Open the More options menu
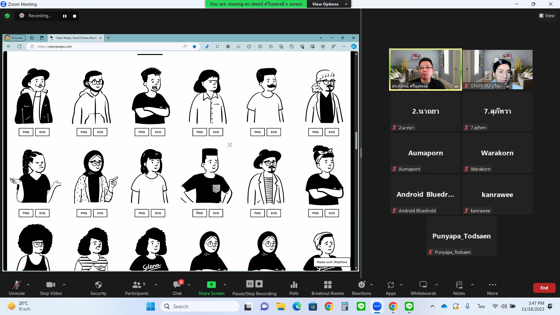The image size is (560, 315). coord(492,288)
